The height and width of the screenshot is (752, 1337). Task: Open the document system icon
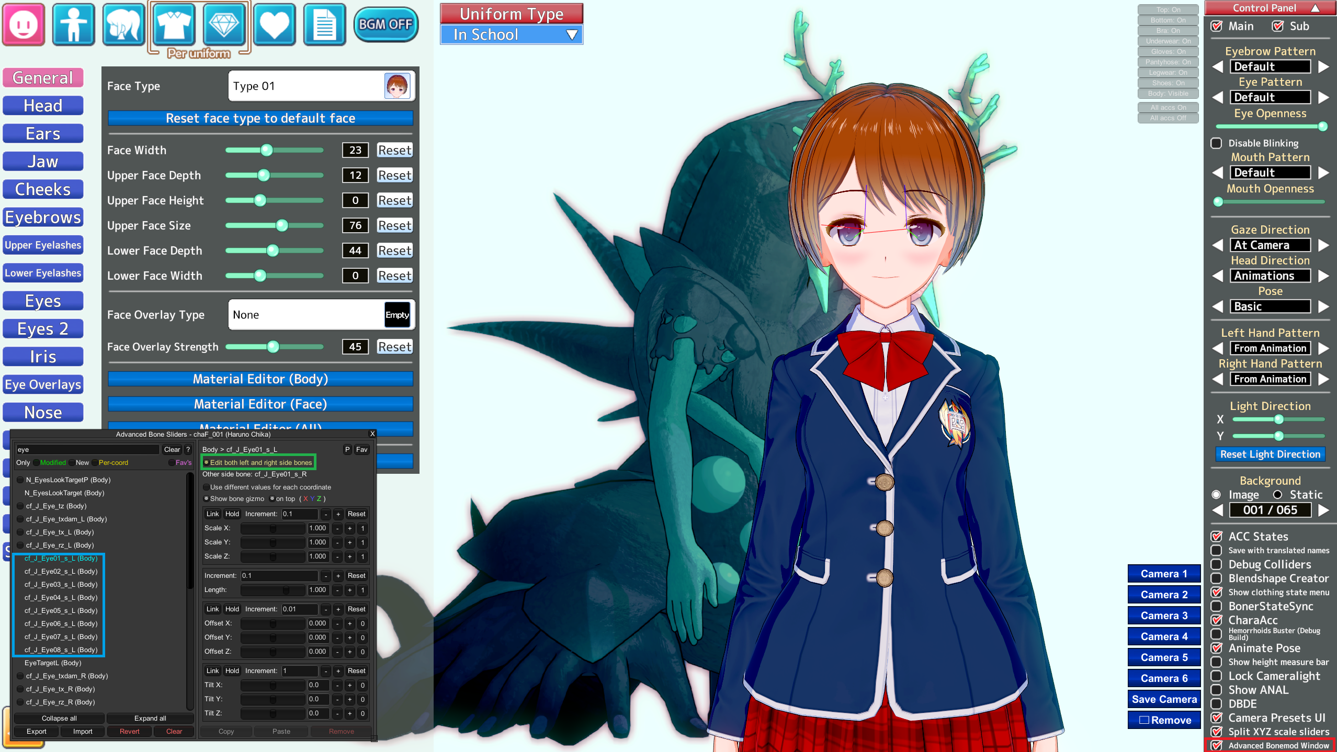click(x=324, y=25)
